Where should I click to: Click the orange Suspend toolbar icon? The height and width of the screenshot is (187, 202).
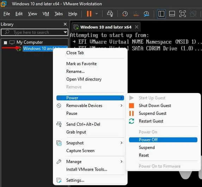(x=89, y=14)
